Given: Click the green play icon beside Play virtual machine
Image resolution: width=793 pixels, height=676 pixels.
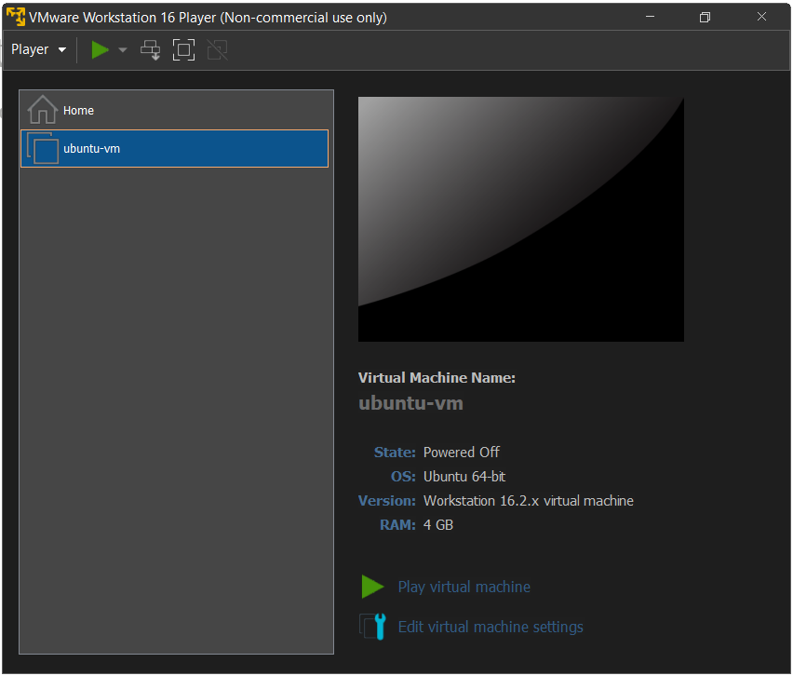Looking at the screenshot, I should click(372, 587).
